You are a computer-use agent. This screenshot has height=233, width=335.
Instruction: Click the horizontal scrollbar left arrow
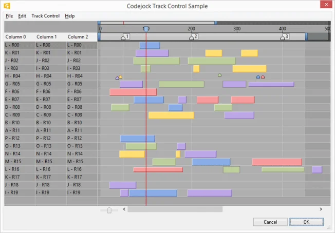[124, 209]
